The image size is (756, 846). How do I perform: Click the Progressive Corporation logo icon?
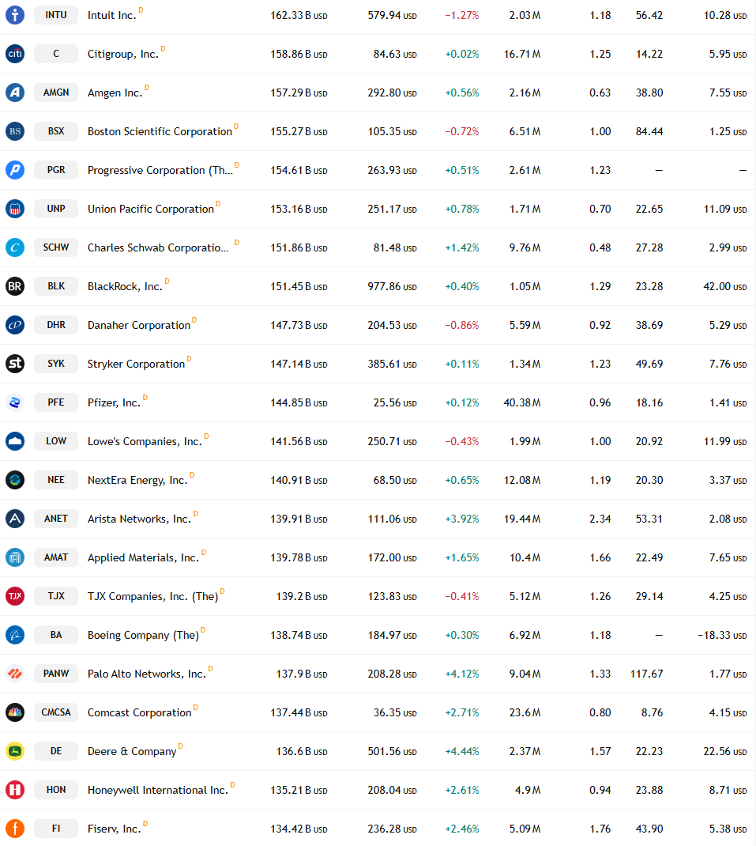[15, 170]
